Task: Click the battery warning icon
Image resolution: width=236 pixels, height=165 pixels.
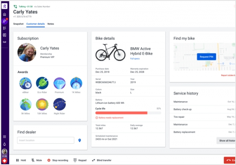Action: tap(97, 118)
